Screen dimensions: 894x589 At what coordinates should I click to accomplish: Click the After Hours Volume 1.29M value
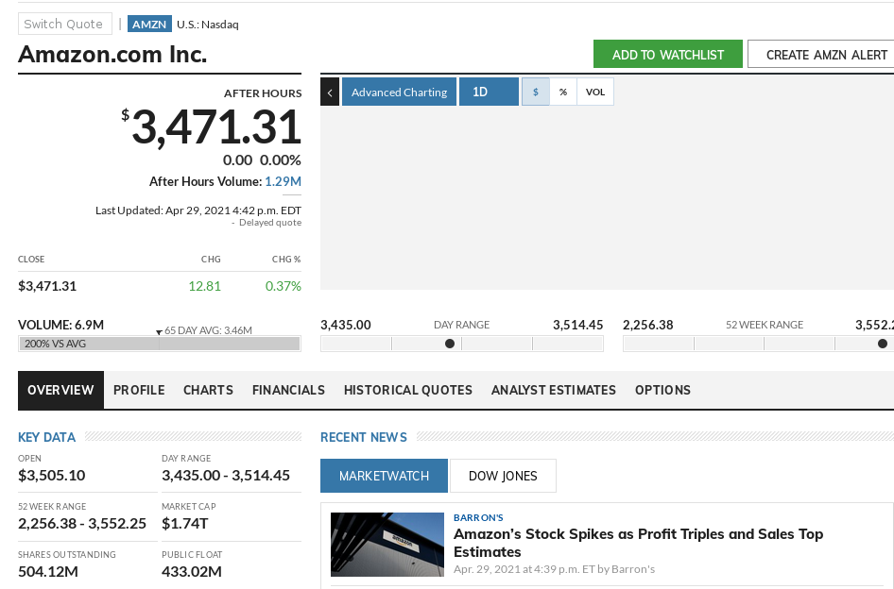pos(283,182)
